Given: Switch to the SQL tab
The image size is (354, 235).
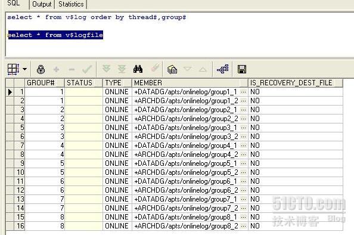Looking at the screenshot, I should pyautogui.click(x=14, y=4).
